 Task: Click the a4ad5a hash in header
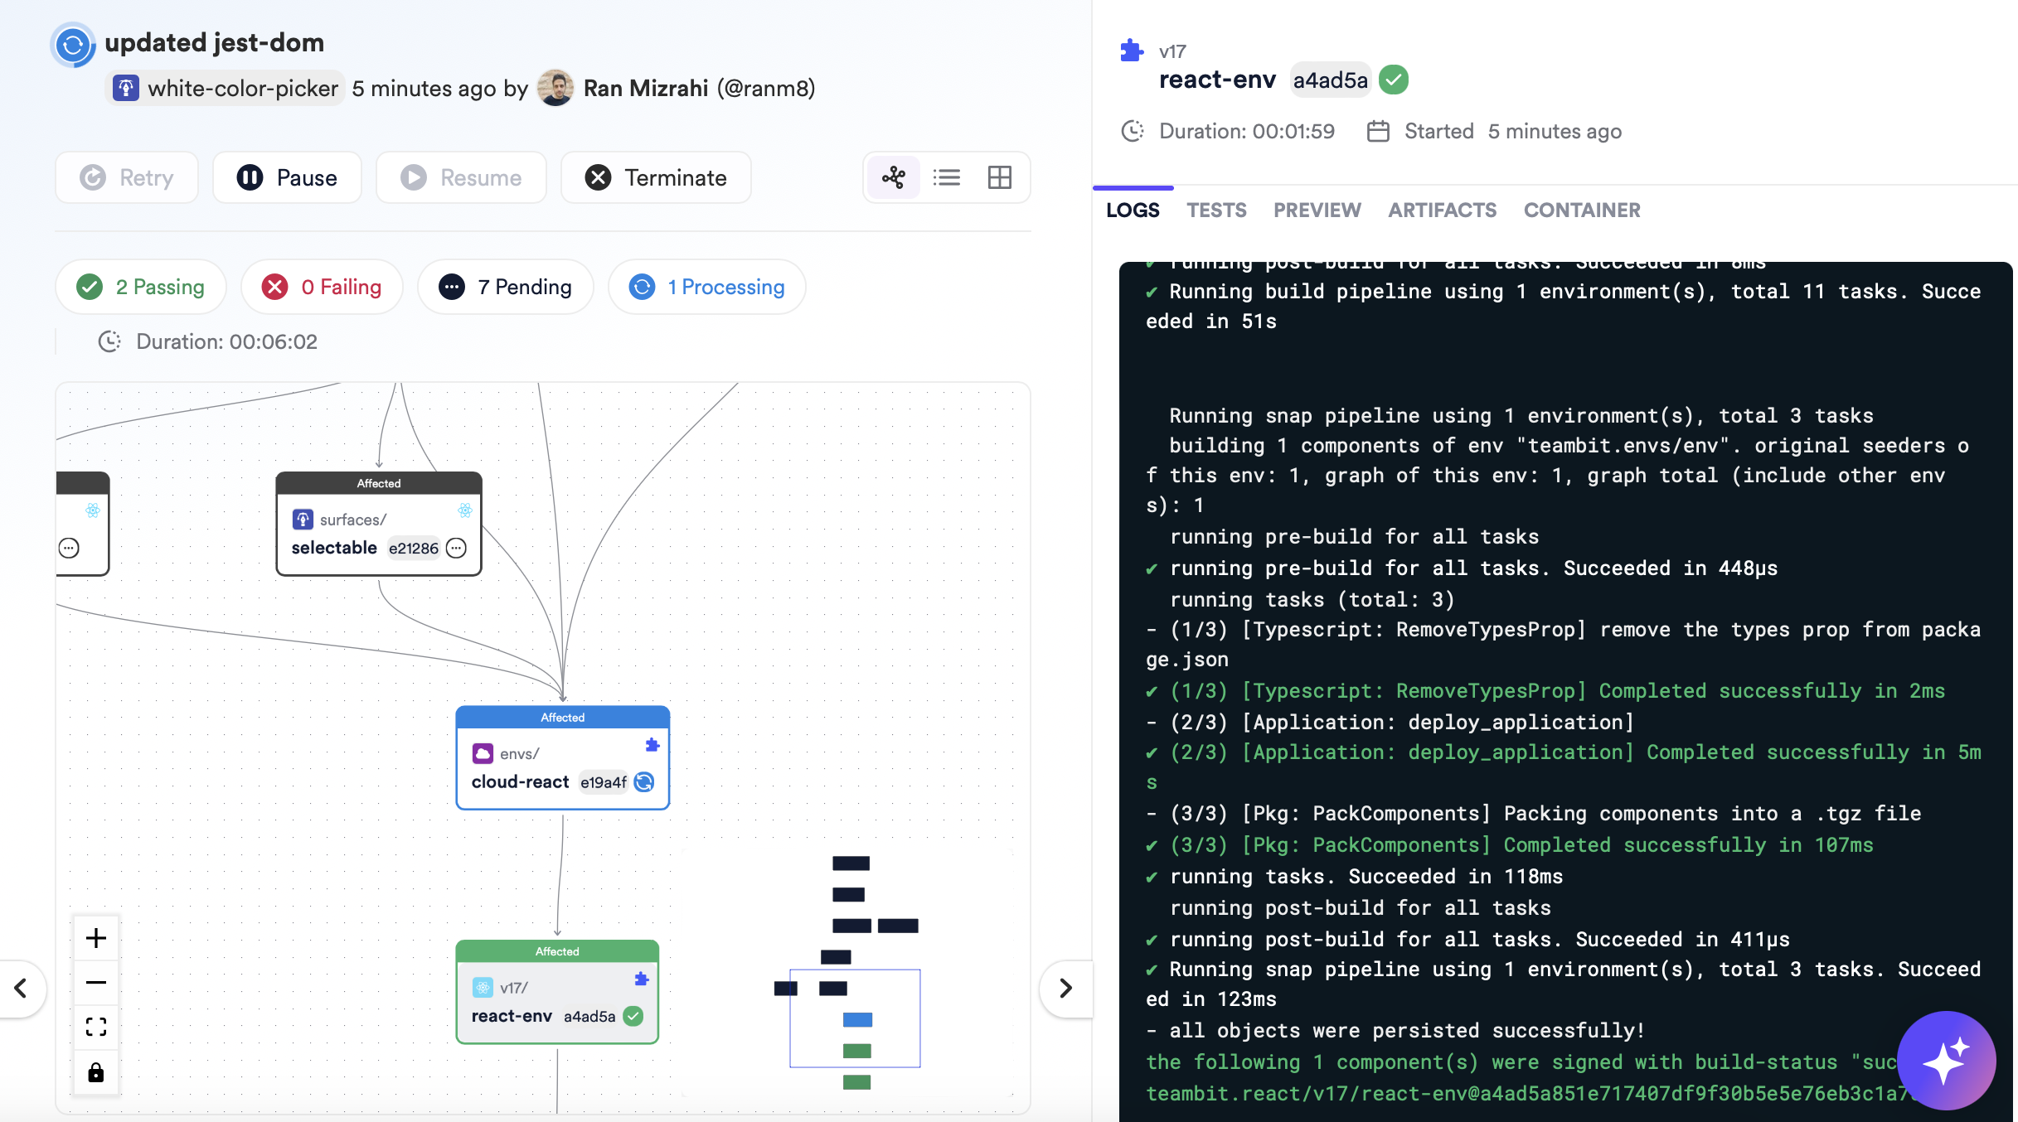(x=1330, y=80)
